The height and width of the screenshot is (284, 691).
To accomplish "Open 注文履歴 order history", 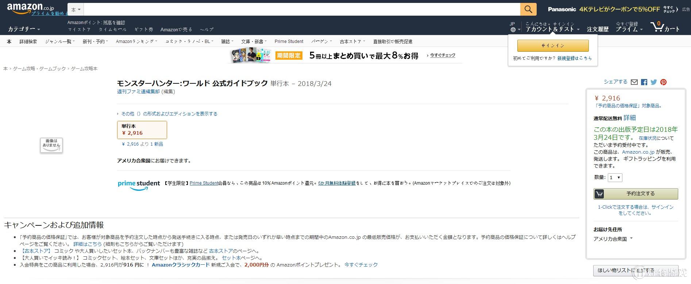I will (598, 29).
